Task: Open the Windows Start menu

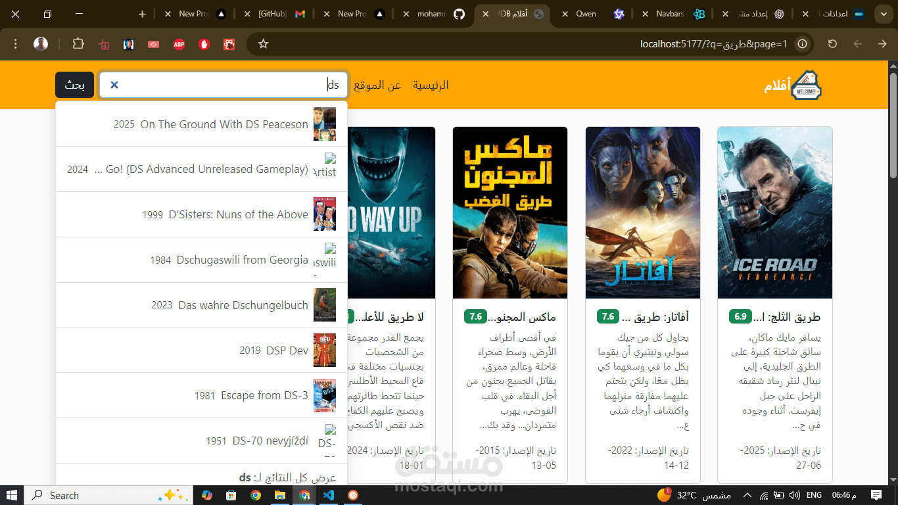Action: click(x=11, y=495)
